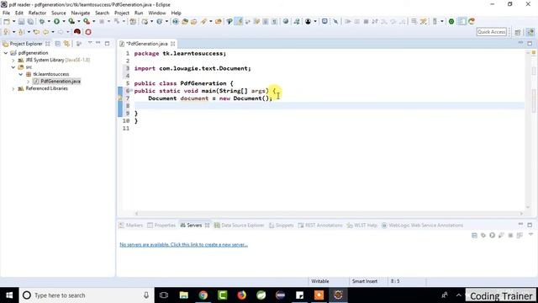This screenshot has height=303, width=538.
Task: Toggle fold marker on main method line 6
Action: [x=131, y=90]
